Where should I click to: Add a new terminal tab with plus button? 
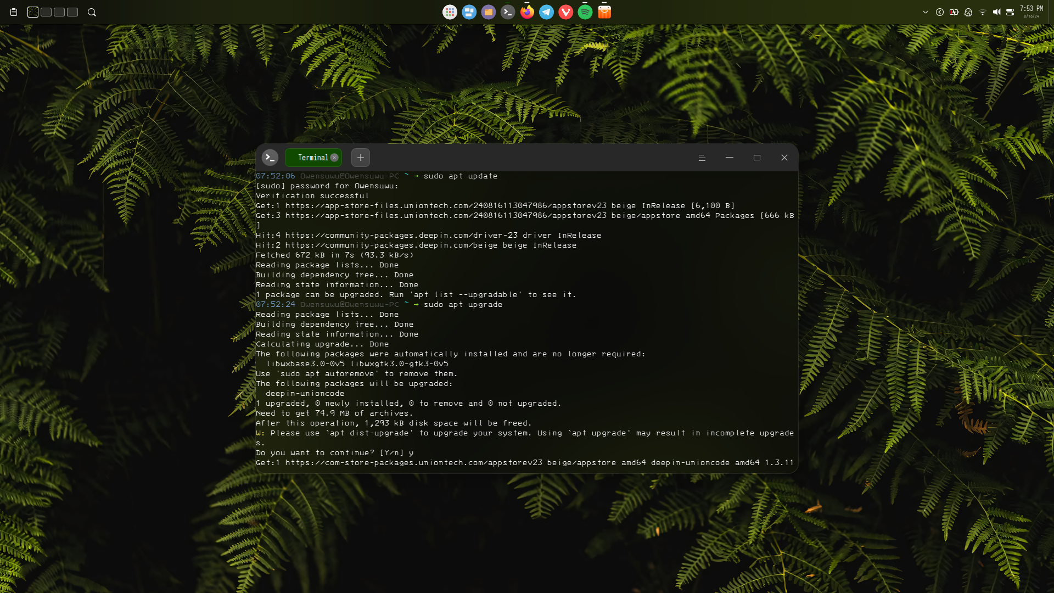pos(361,158)
